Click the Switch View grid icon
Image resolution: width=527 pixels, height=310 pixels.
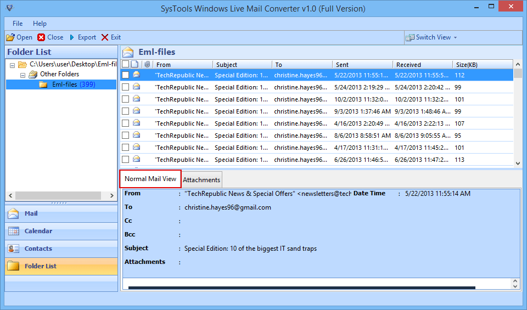point(410,38)
